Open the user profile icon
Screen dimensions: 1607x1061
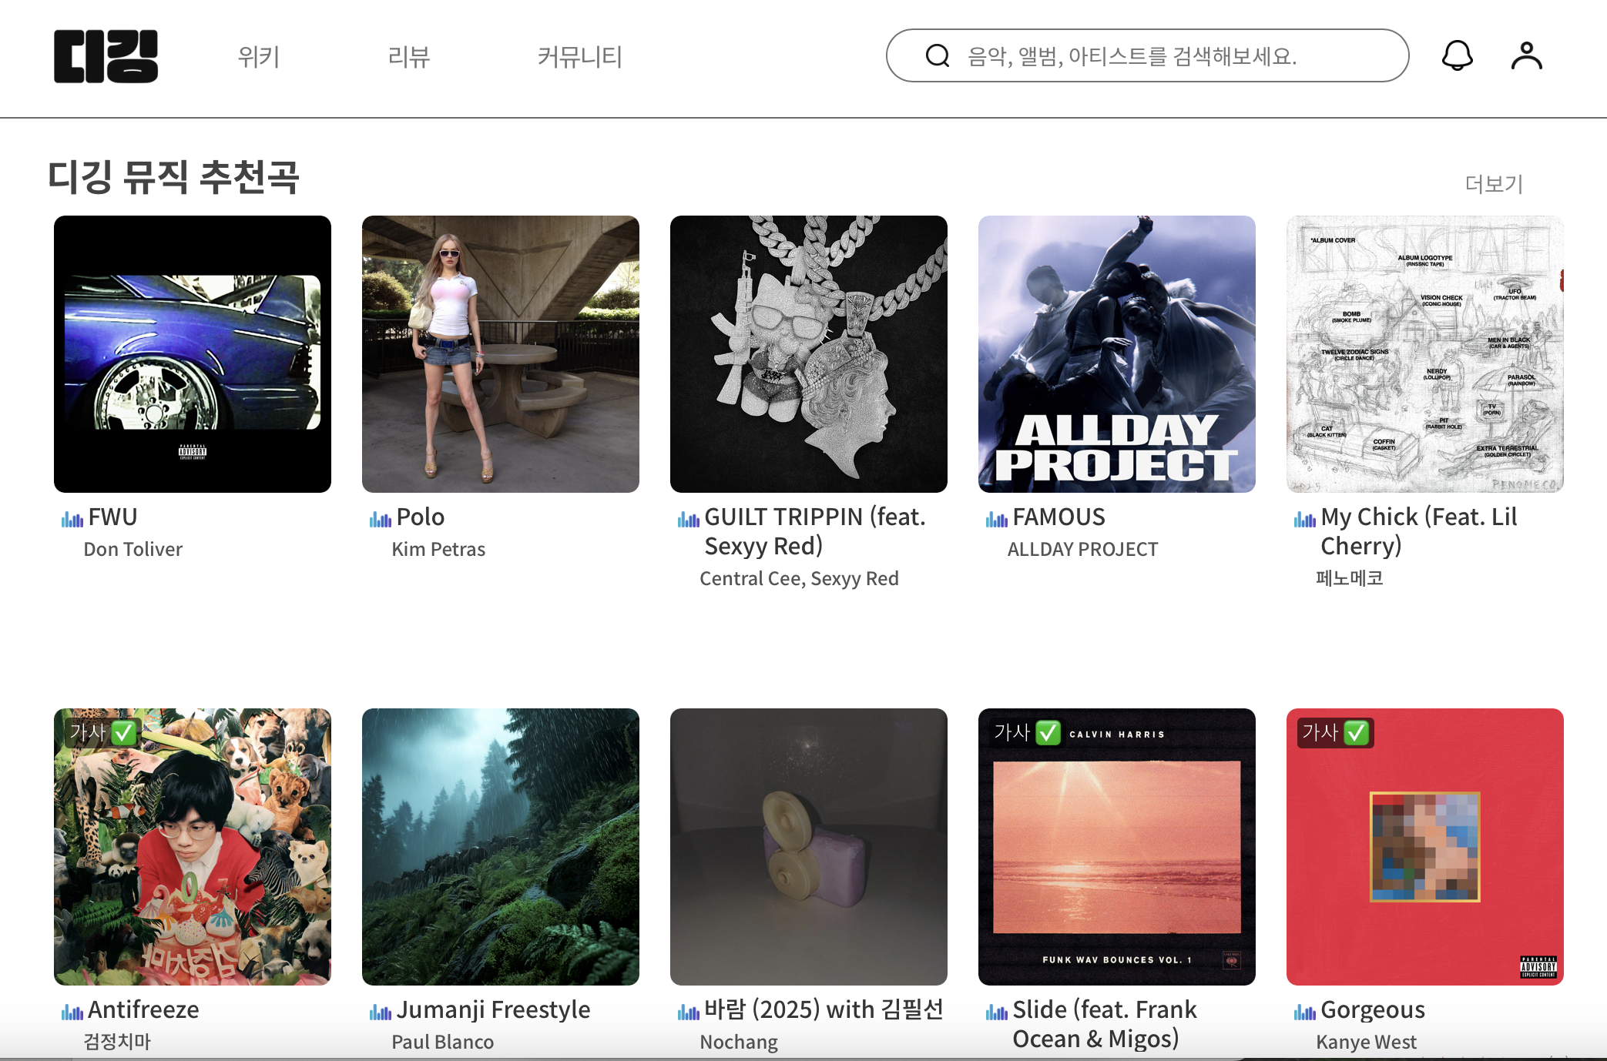pos(1526,55)
